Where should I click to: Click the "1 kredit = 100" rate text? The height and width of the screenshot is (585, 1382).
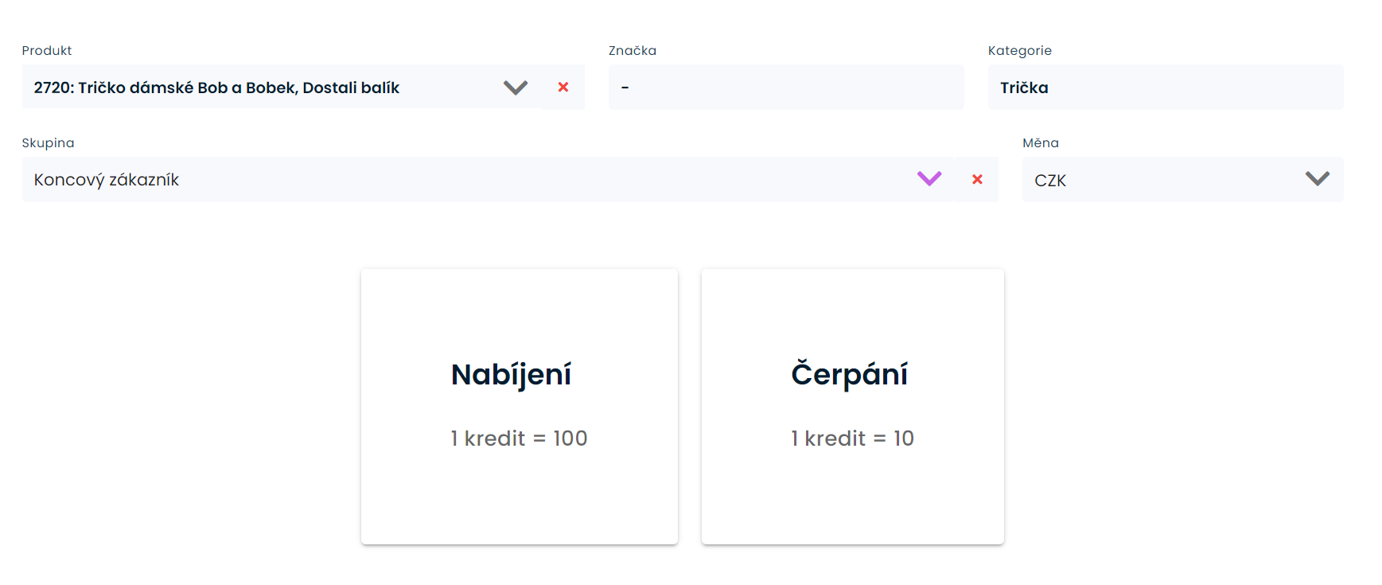[519, 439]
